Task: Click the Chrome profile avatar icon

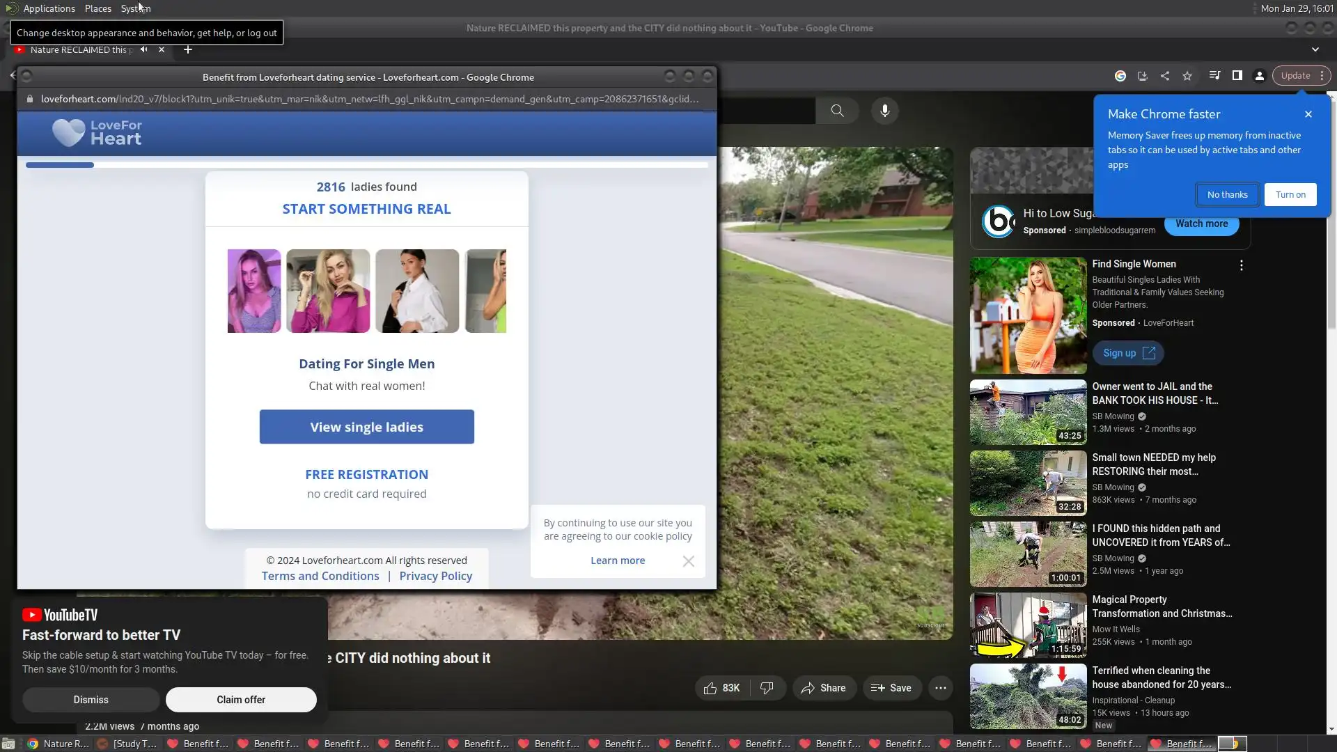Action: tap(1260, 76)
